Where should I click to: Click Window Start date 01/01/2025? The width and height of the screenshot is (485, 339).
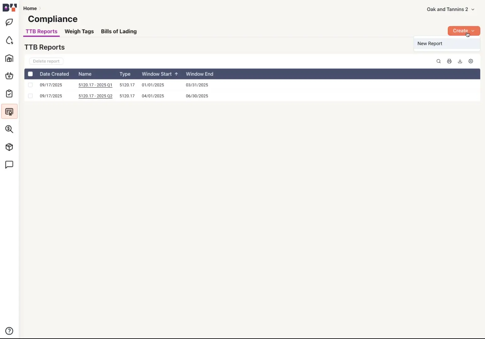(153, 85)
